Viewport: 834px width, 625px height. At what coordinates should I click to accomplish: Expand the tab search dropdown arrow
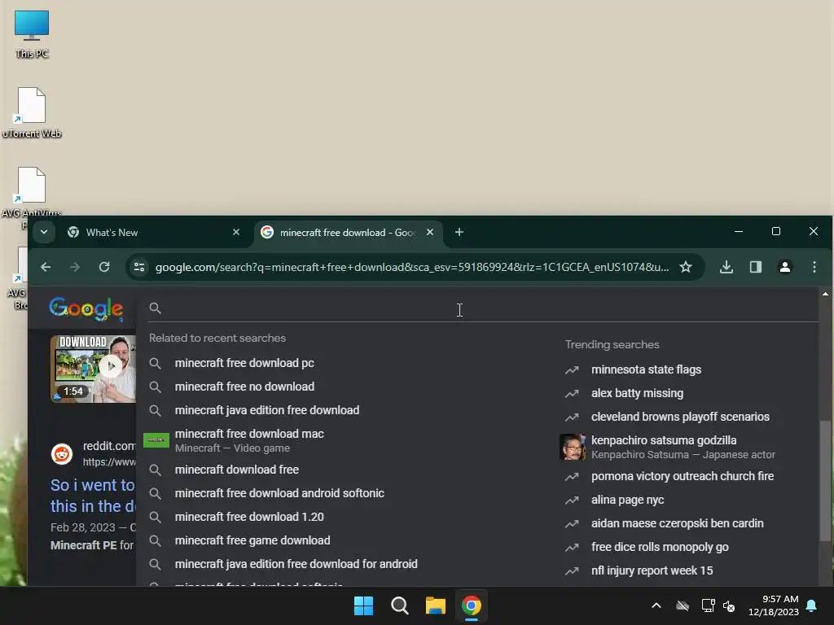click(44, 232)
